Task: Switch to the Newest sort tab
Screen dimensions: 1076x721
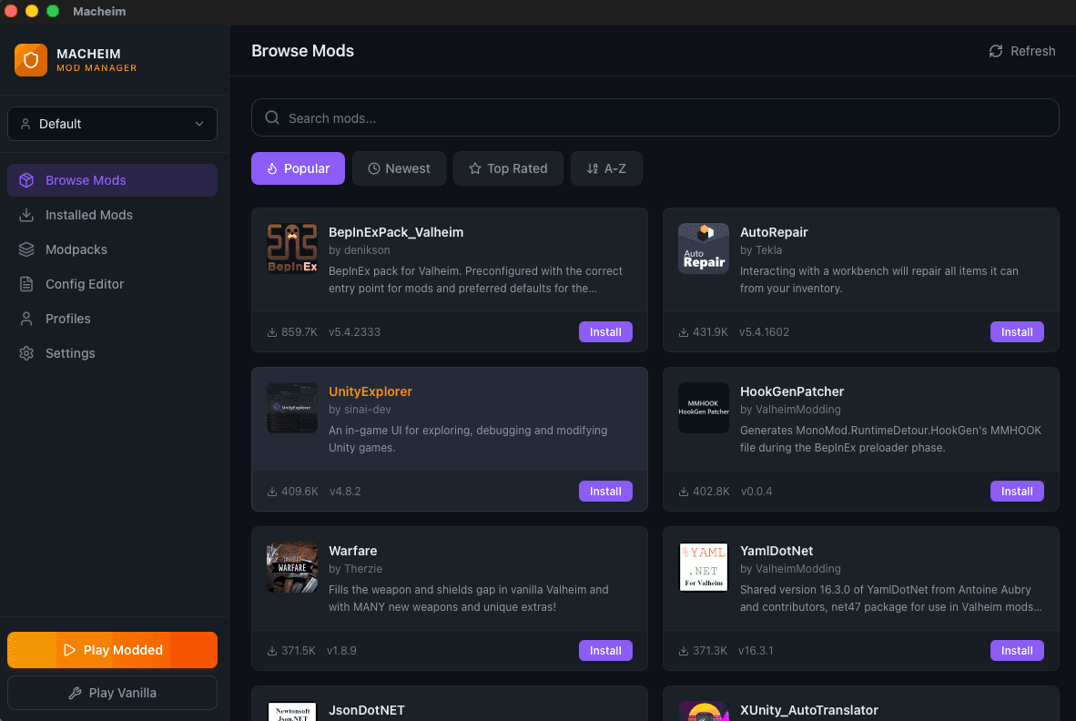Action: click(399, 168)
